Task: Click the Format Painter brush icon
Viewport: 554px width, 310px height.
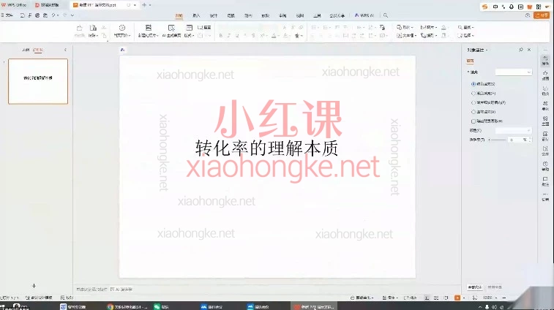Action: click(x=80, y=28)
